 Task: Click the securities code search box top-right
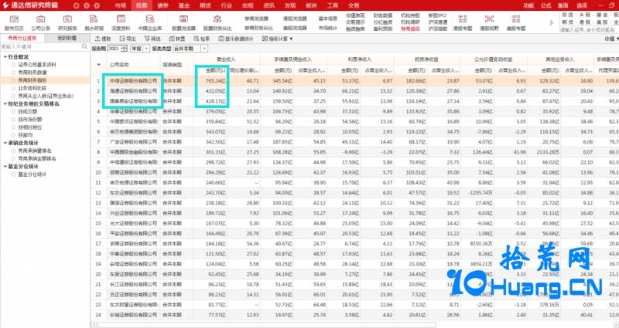(x=589, y=29)
